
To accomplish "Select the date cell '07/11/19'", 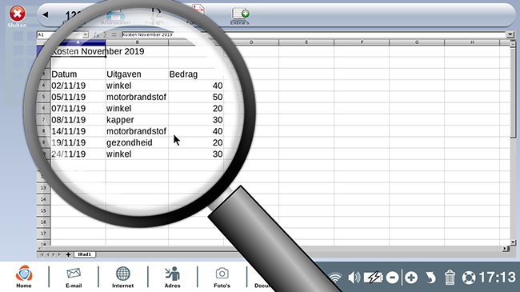I will (x=78, y=108).
